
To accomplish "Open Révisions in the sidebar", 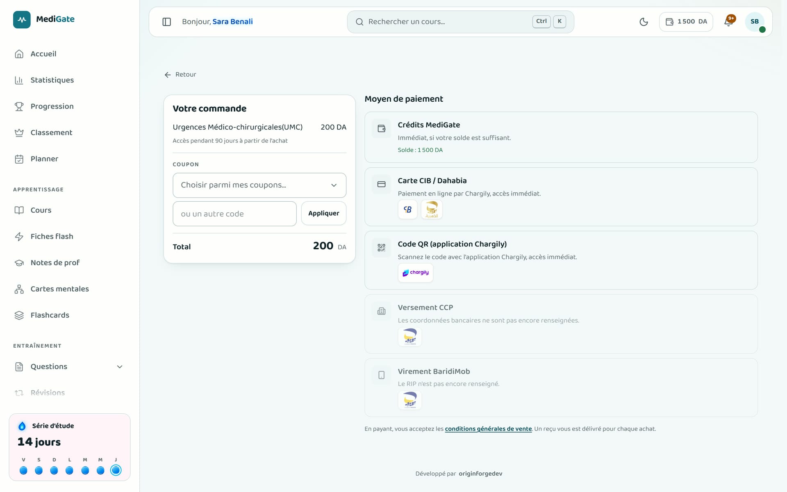I will [x=70, y=393].
